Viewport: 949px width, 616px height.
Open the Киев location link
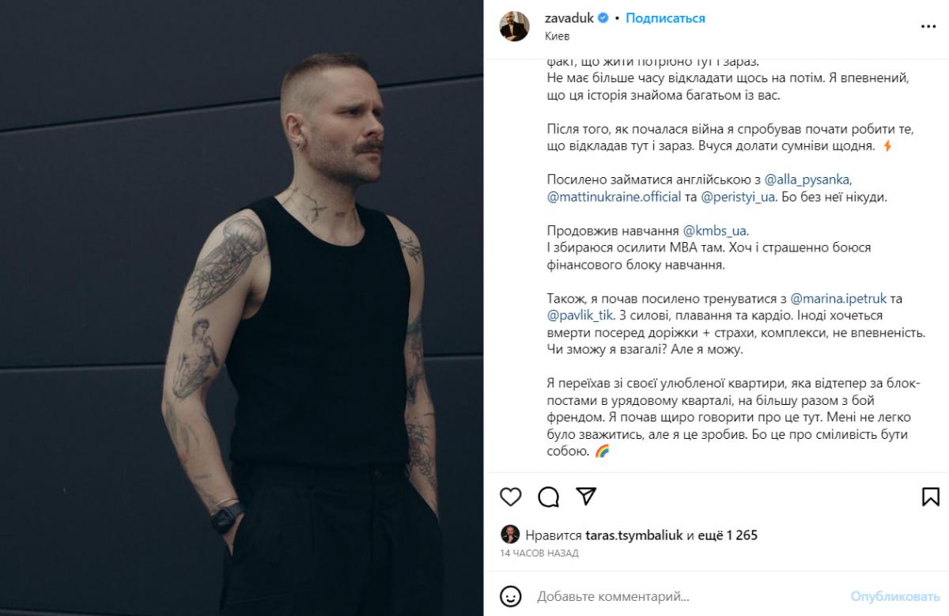click(x=557, y=36)
